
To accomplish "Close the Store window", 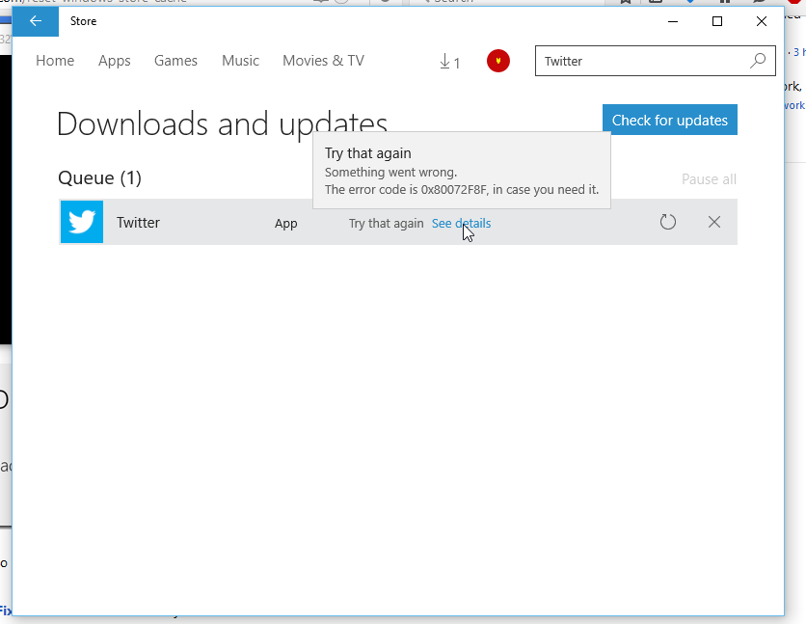I will coord(762,21).
